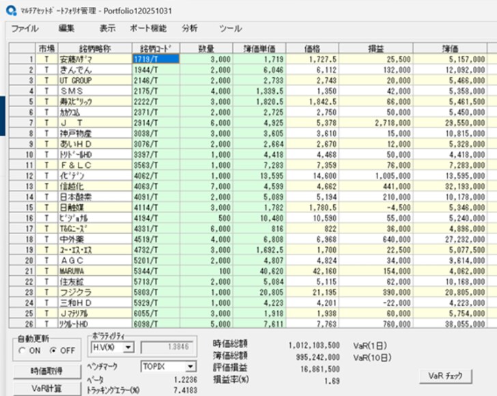The image size is (497, 396).
Task: Click the quantity cell for フジクラ
Action: coord(207,292)
